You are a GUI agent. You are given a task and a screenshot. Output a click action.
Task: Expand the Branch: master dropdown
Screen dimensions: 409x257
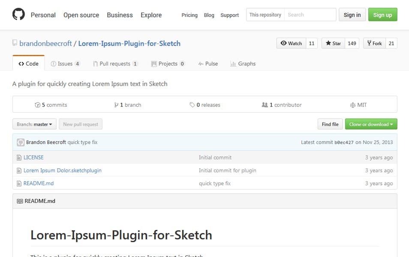click(34, 124)
